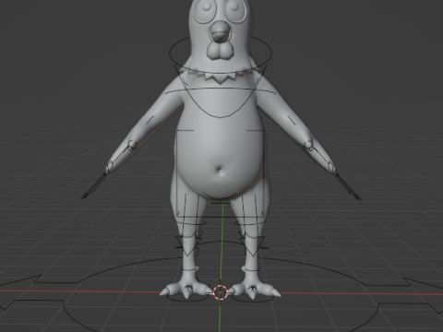Viewport: 443px width, 332px height.
Task: Select the chicken character's beak
Action: 221,32
